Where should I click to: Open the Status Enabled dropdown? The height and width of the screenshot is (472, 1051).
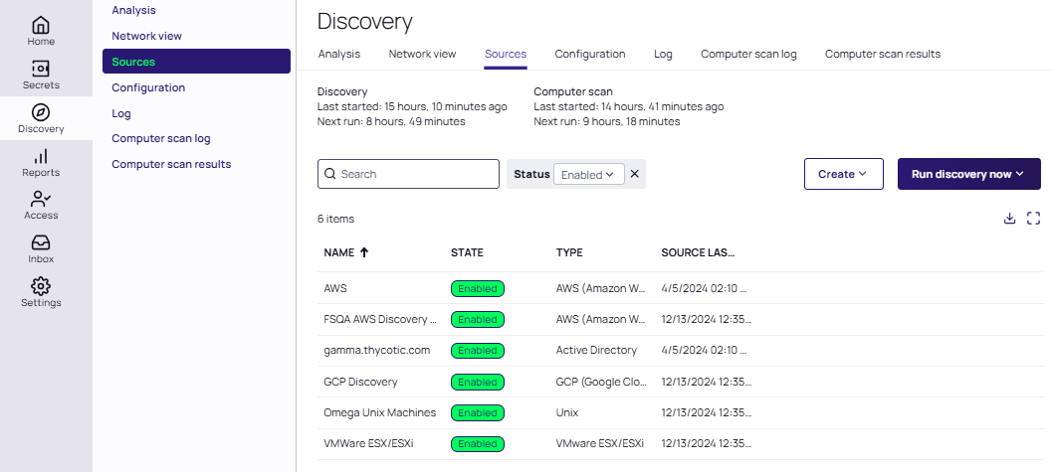(588, 174)
